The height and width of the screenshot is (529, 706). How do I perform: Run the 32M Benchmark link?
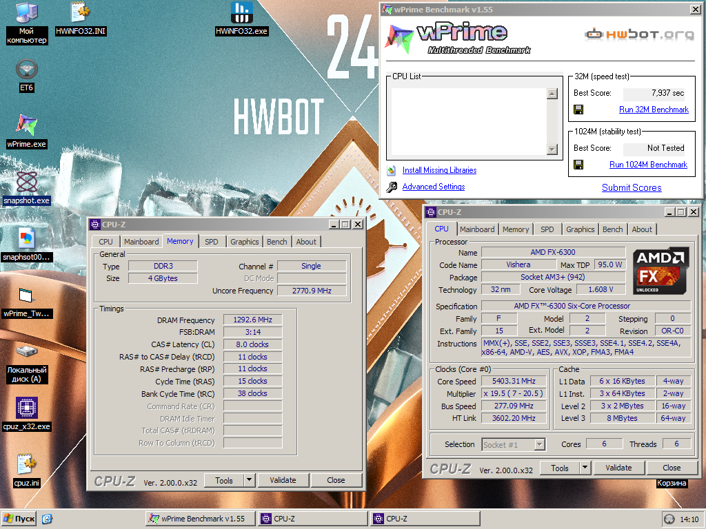654,110
